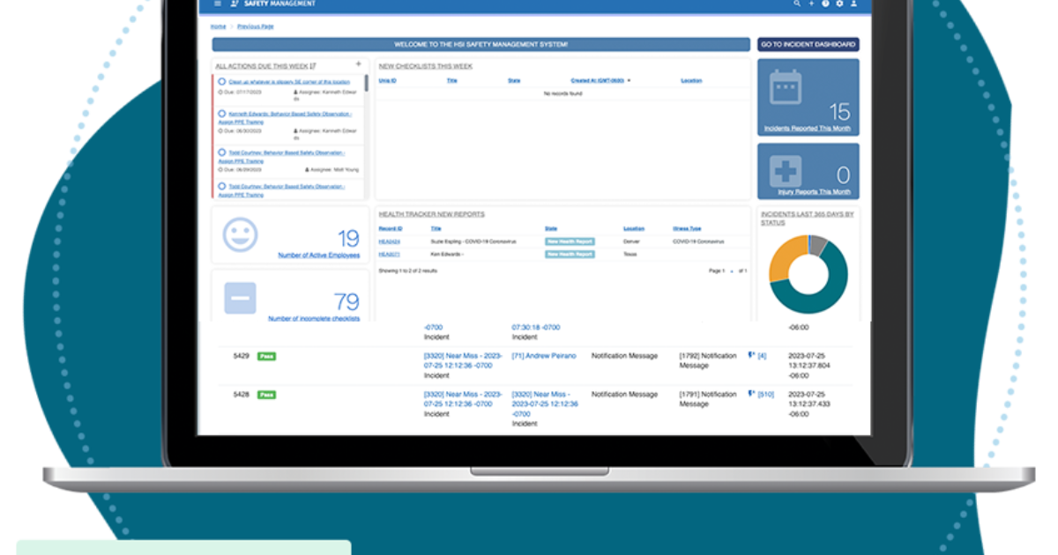Click the add (+) icon in the top bar

tap(811, 4)
